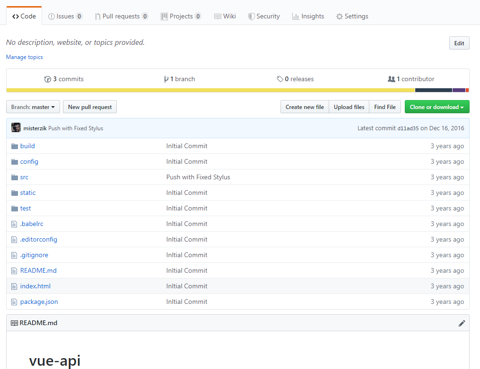Click the tag icon beside 0 releases
The image size is (480, 369).
point(280,79)
